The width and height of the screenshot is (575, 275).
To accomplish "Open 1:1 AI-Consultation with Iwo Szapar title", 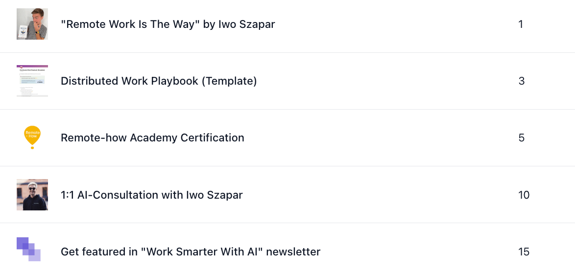I will tap(151, 195).
